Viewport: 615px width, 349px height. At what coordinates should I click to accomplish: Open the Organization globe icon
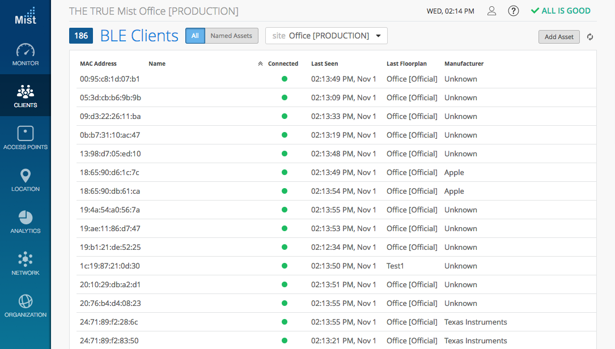26,301
